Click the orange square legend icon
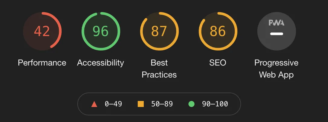Screen dimensions: 328x122 point(141,104)
